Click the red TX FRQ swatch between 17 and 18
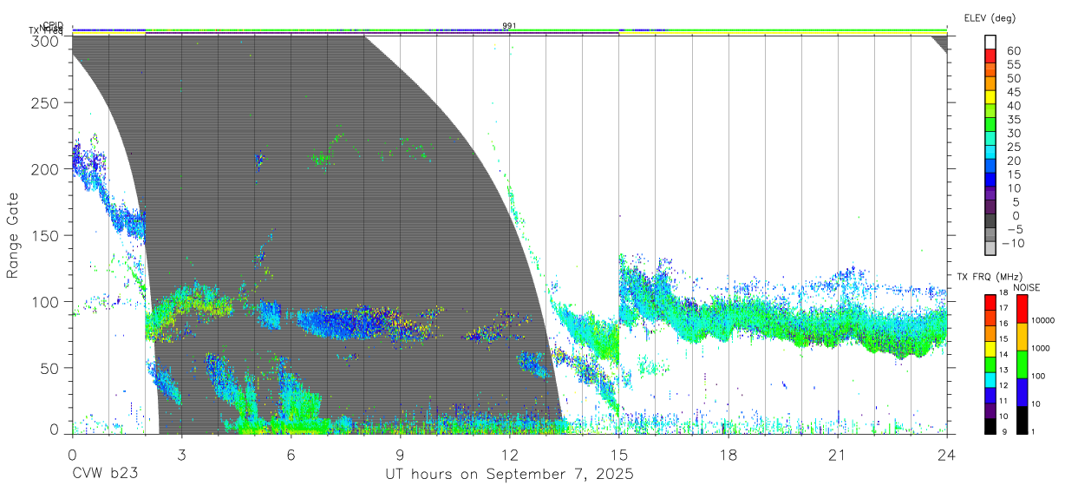The height and width of the screenshot is (492, 1065). 991,301
